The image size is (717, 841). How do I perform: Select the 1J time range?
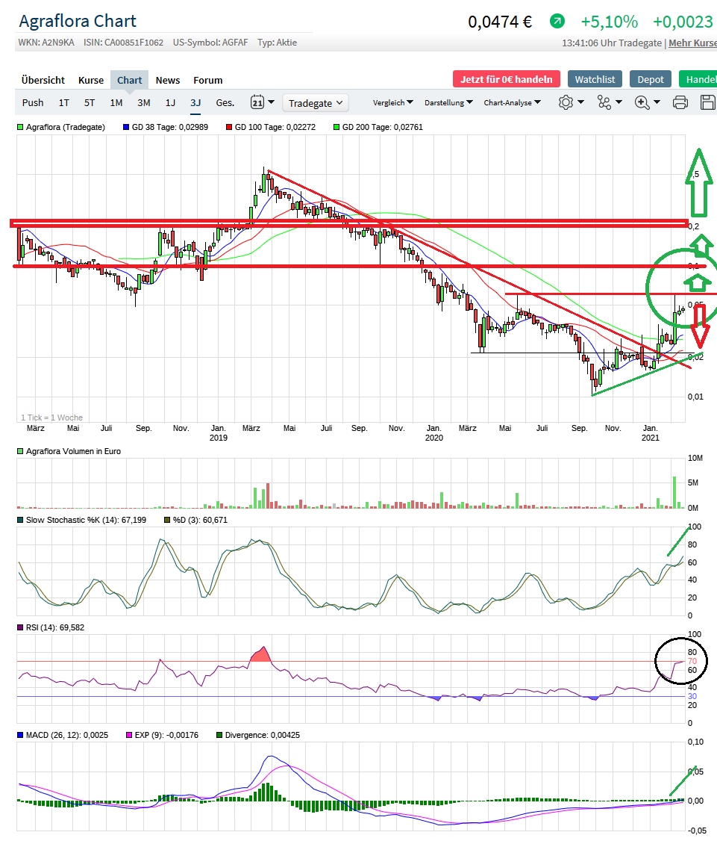(x=170, y=102)
